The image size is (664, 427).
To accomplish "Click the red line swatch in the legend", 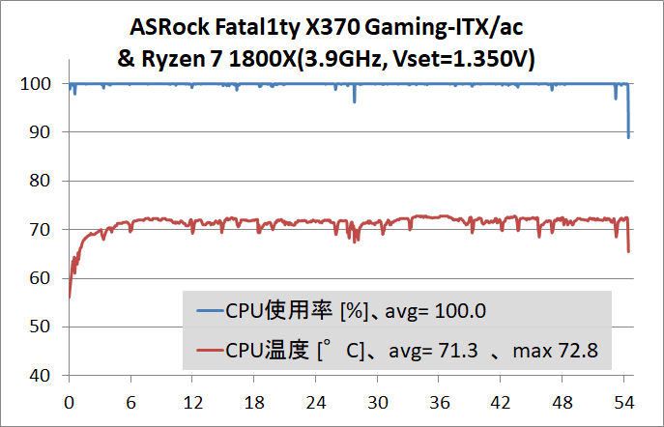I will [x=210, y=351].
